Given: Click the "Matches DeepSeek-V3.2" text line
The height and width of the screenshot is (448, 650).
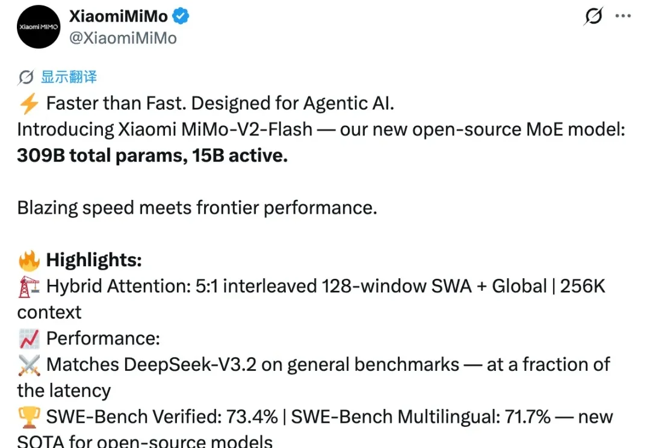Looking at the screenshot, I should (x=253, y=365).
